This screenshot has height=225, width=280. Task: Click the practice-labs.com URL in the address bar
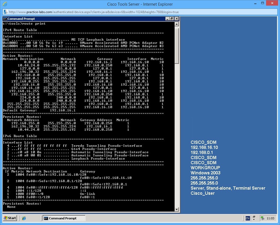point(54,12)
